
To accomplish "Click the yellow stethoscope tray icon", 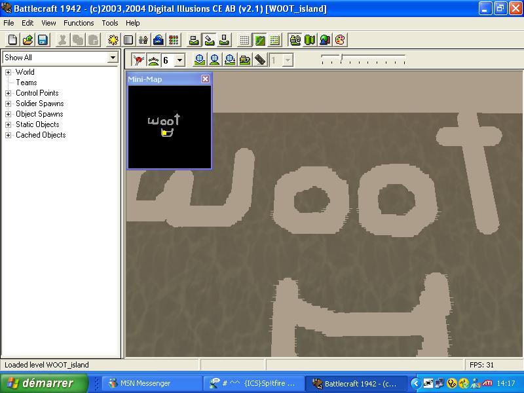I will coord(452,383).
